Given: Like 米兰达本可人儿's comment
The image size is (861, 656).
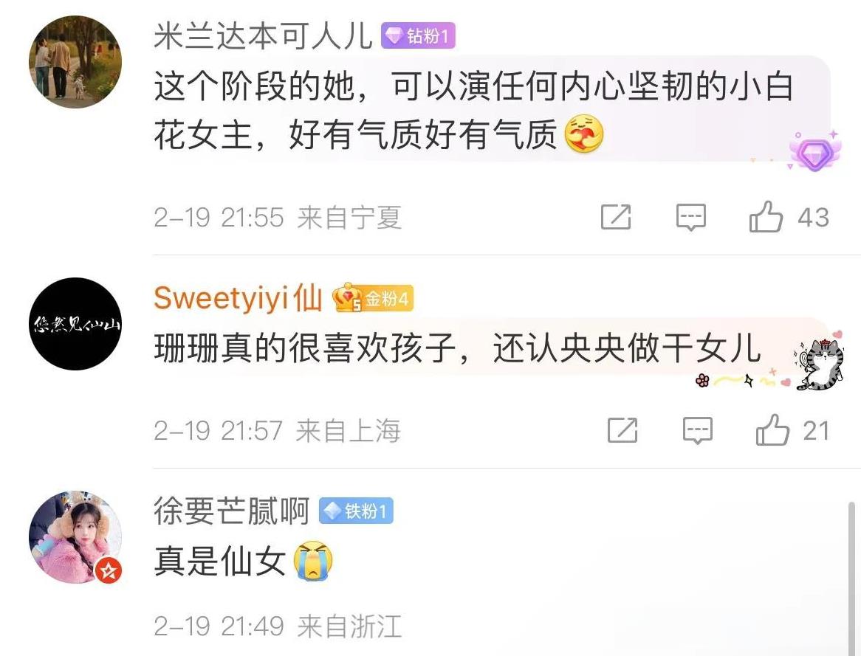Looking at the screenshot, I should click(766, 217).
